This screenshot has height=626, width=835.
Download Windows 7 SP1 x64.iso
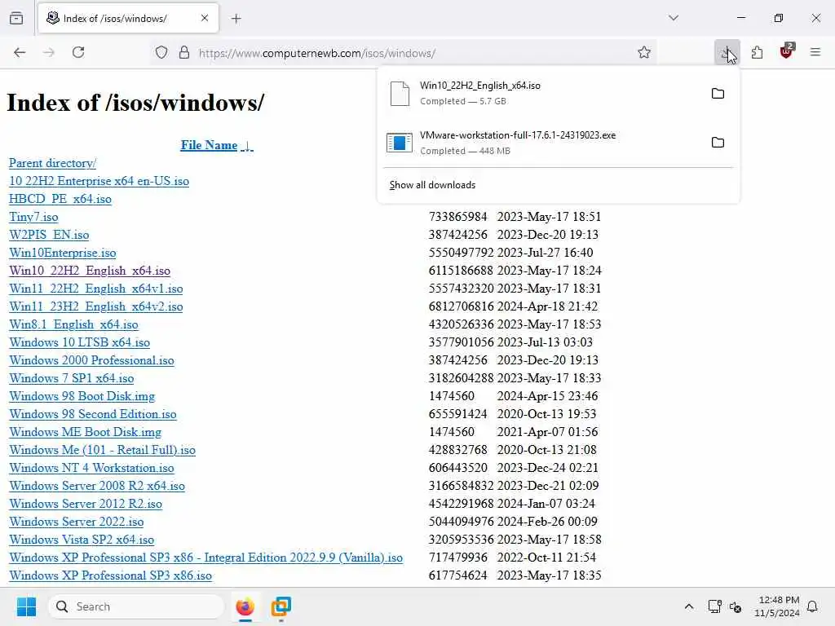[x=72, y=378]
